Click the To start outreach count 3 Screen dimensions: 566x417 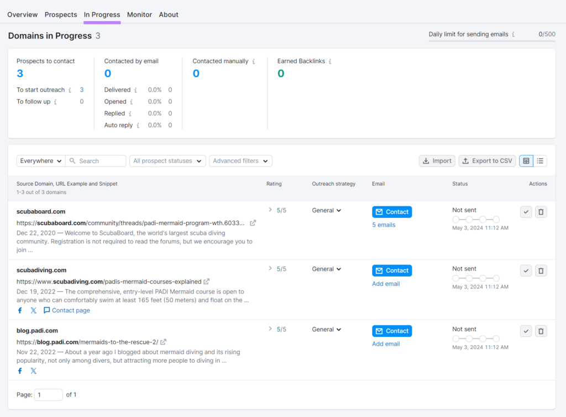tap(82, 90)
